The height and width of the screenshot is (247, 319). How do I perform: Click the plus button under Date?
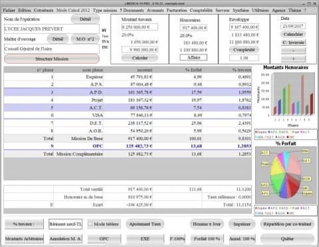(x=293, y=59)
